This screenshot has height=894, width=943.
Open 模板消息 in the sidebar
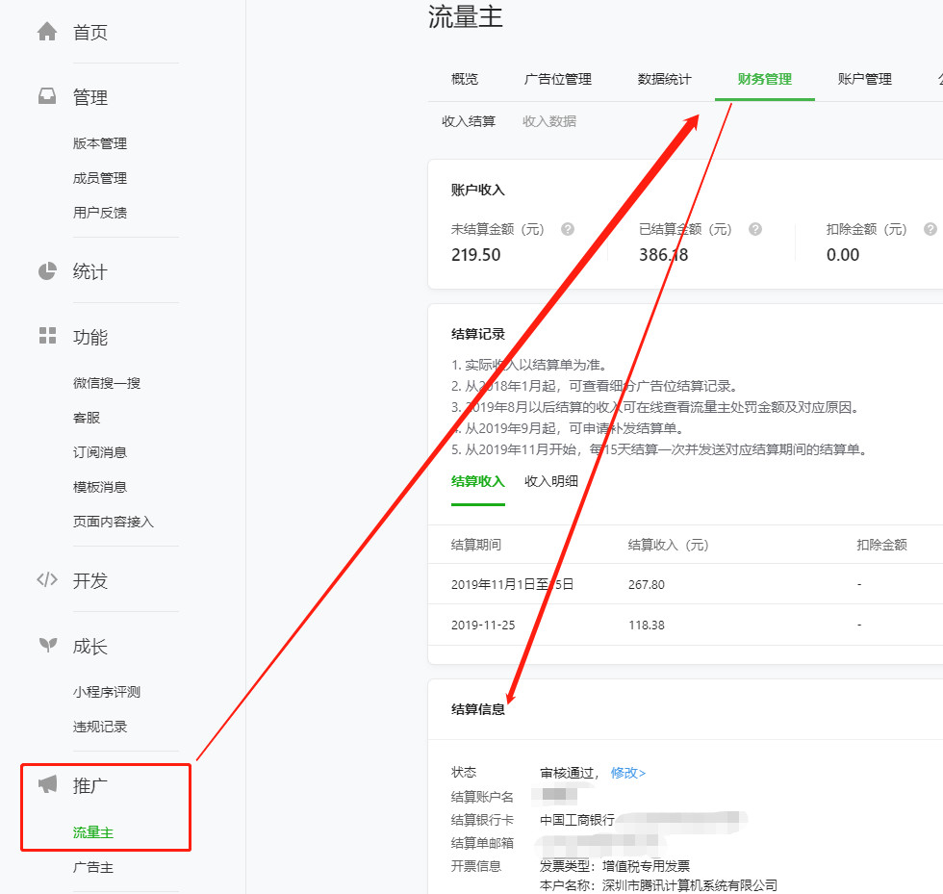point(100,487)
